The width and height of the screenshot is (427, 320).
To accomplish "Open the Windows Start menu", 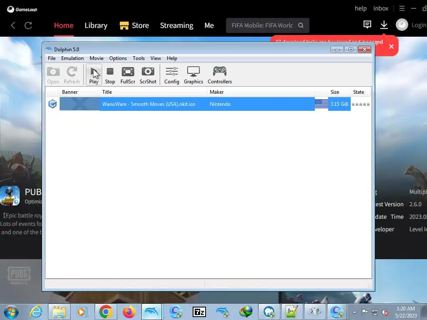I will coord(11,312).
